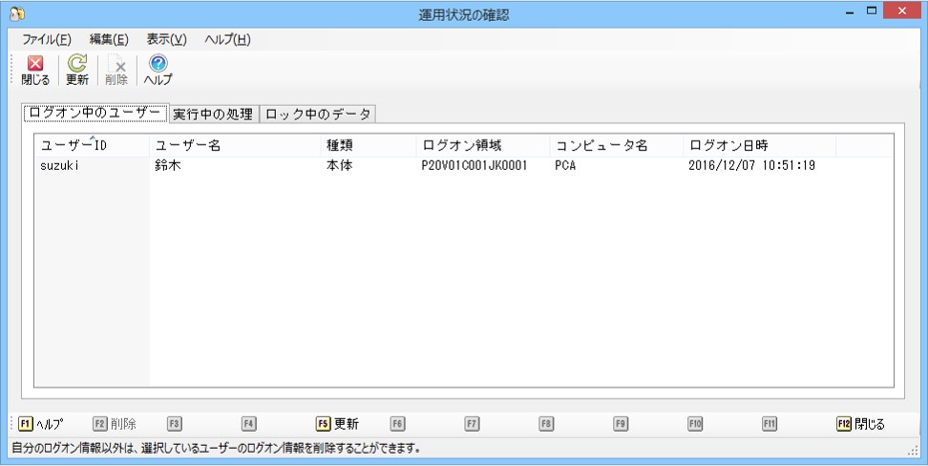
Task: Open the 表示(V) menu
Action: 167,40
